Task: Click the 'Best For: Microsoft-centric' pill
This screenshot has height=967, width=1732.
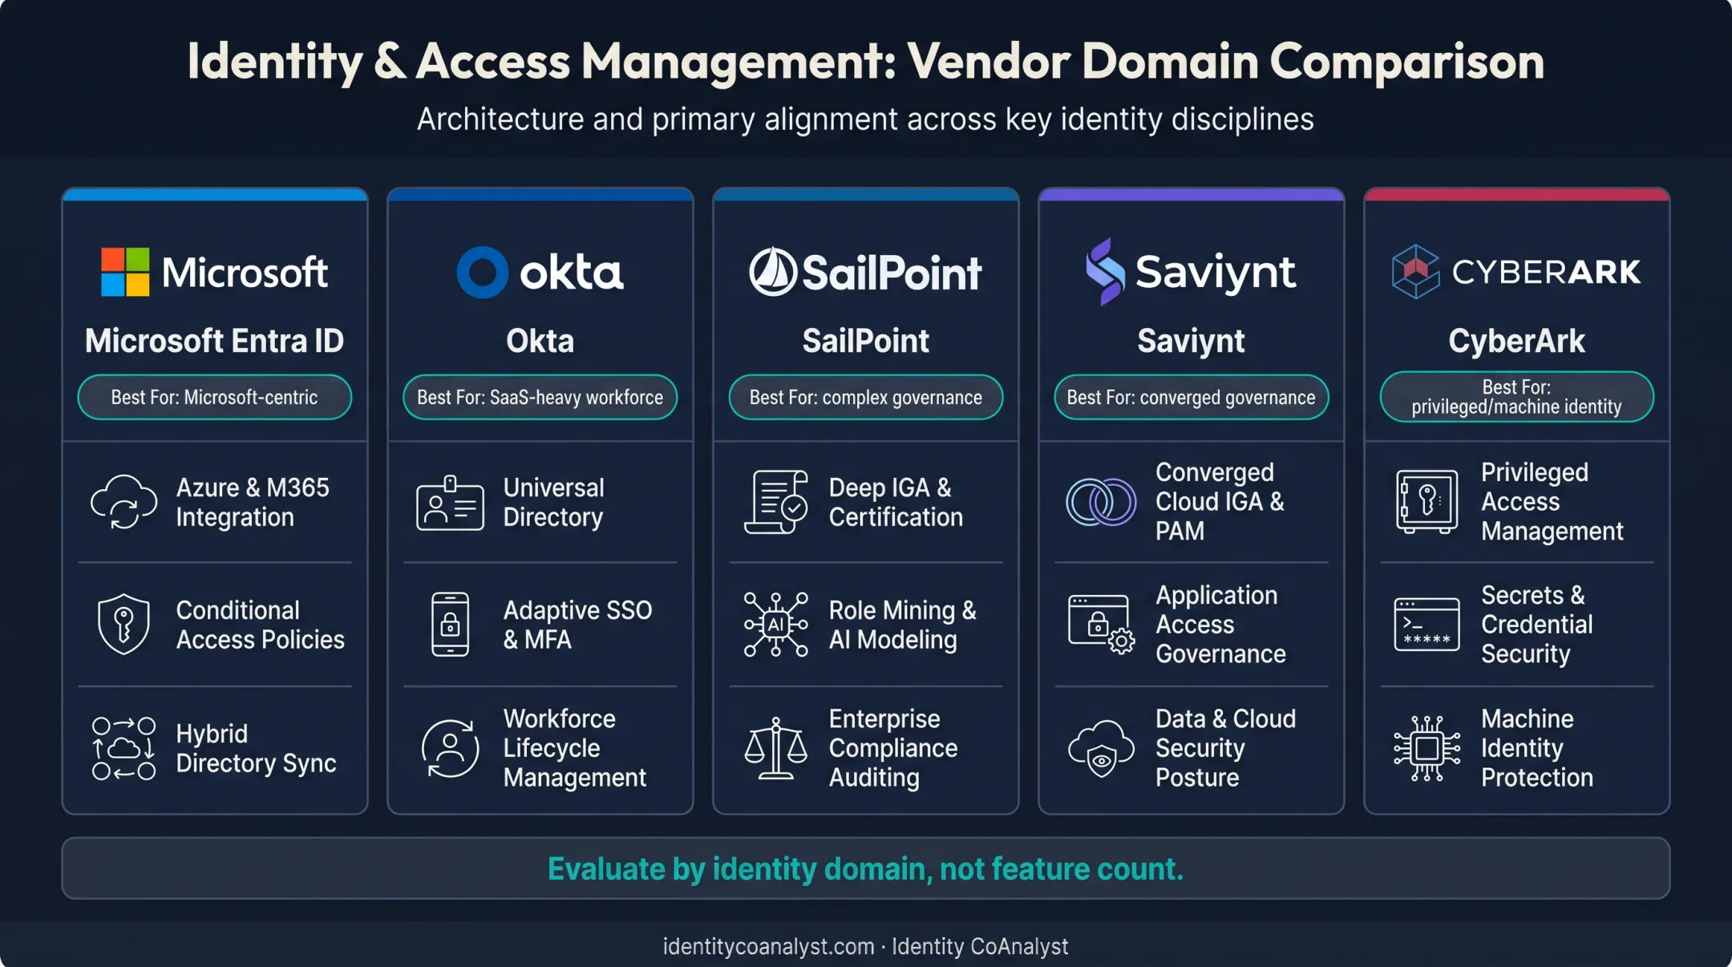Action: [x=215, y=397]
